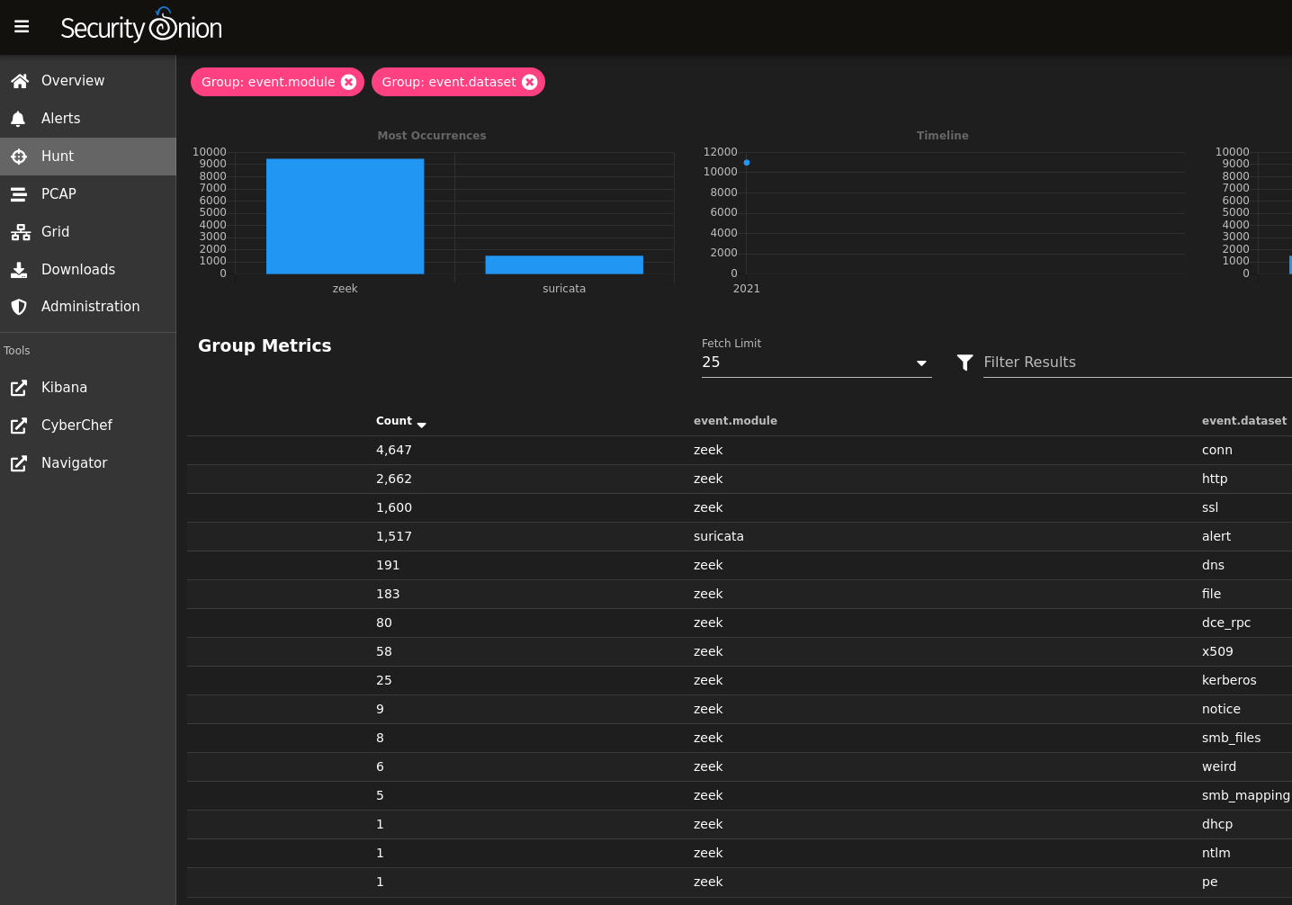Click the PCAP stacked-lines icon

[19, 194]
